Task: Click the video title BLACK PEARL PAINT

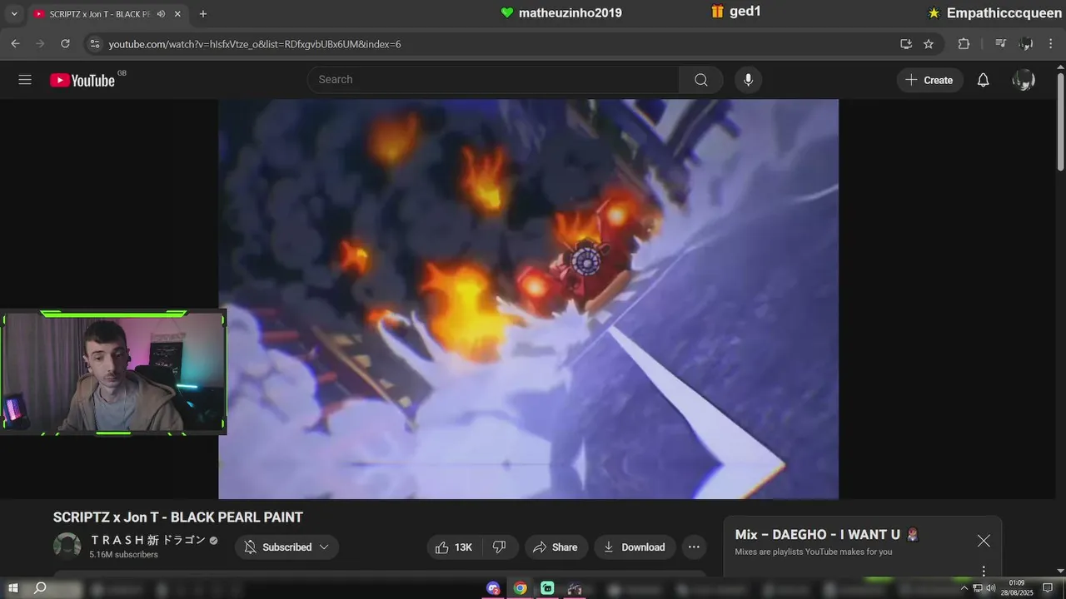Action: (178, 517)
